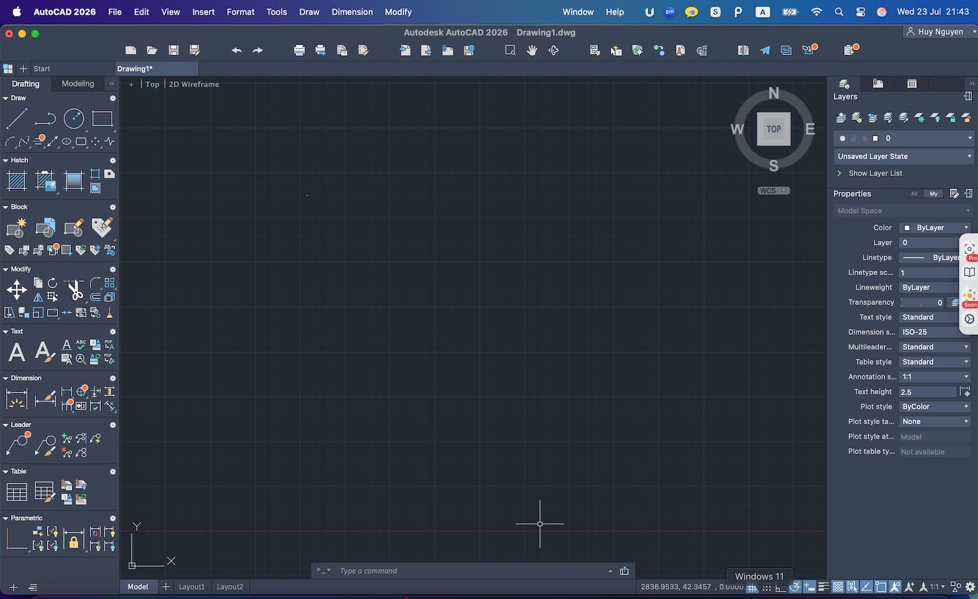The height and width of the screenshot is (599, 978).
Task: Select the Move tool in Modify panel
Action: pos(17,290)
